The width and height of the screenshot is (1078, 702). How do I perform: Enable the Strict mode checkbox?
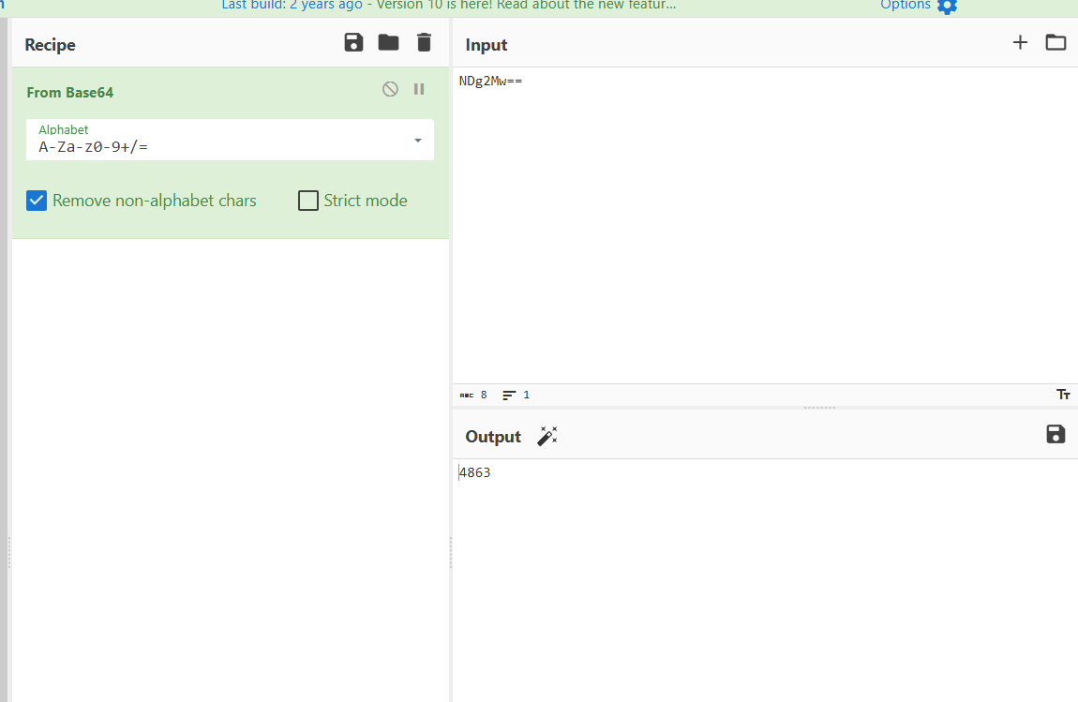[x=308, y=201]
